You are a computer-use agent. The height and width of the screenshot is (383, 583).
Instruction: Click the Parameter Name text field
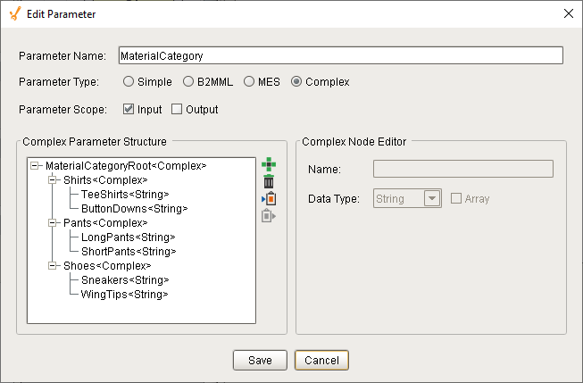340,55
